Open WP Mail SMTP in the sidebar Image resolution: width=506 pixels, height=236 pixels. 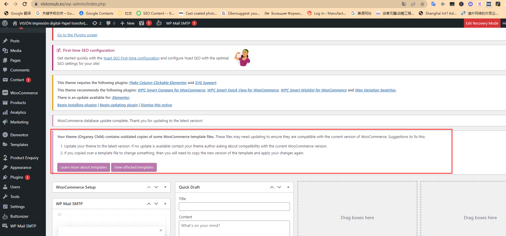[x=23, y=226]
